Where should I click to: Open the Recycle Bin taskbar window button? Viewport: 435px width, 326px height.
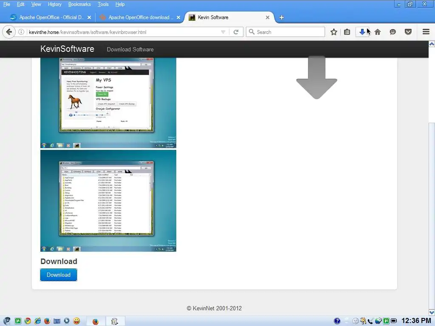[x=115, y=321]
